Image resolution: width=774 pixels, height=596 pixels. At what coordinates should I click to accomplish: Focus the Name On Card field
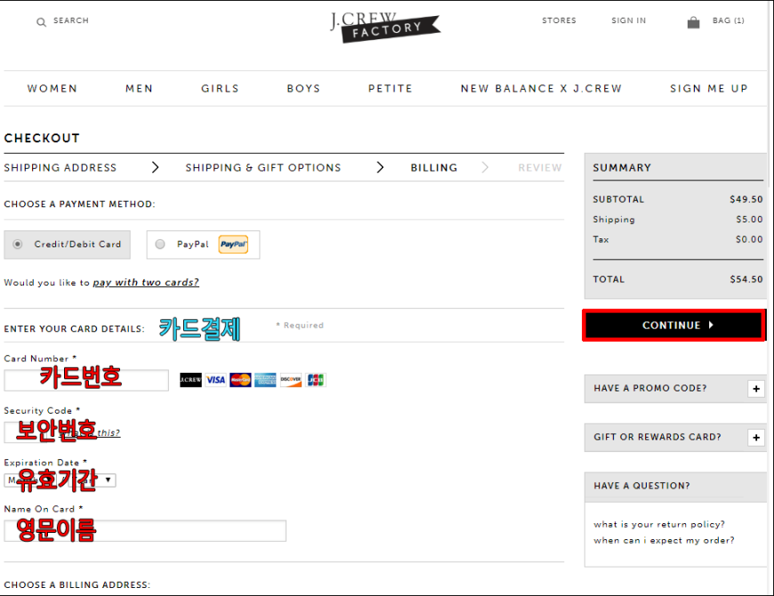point(145,531)
